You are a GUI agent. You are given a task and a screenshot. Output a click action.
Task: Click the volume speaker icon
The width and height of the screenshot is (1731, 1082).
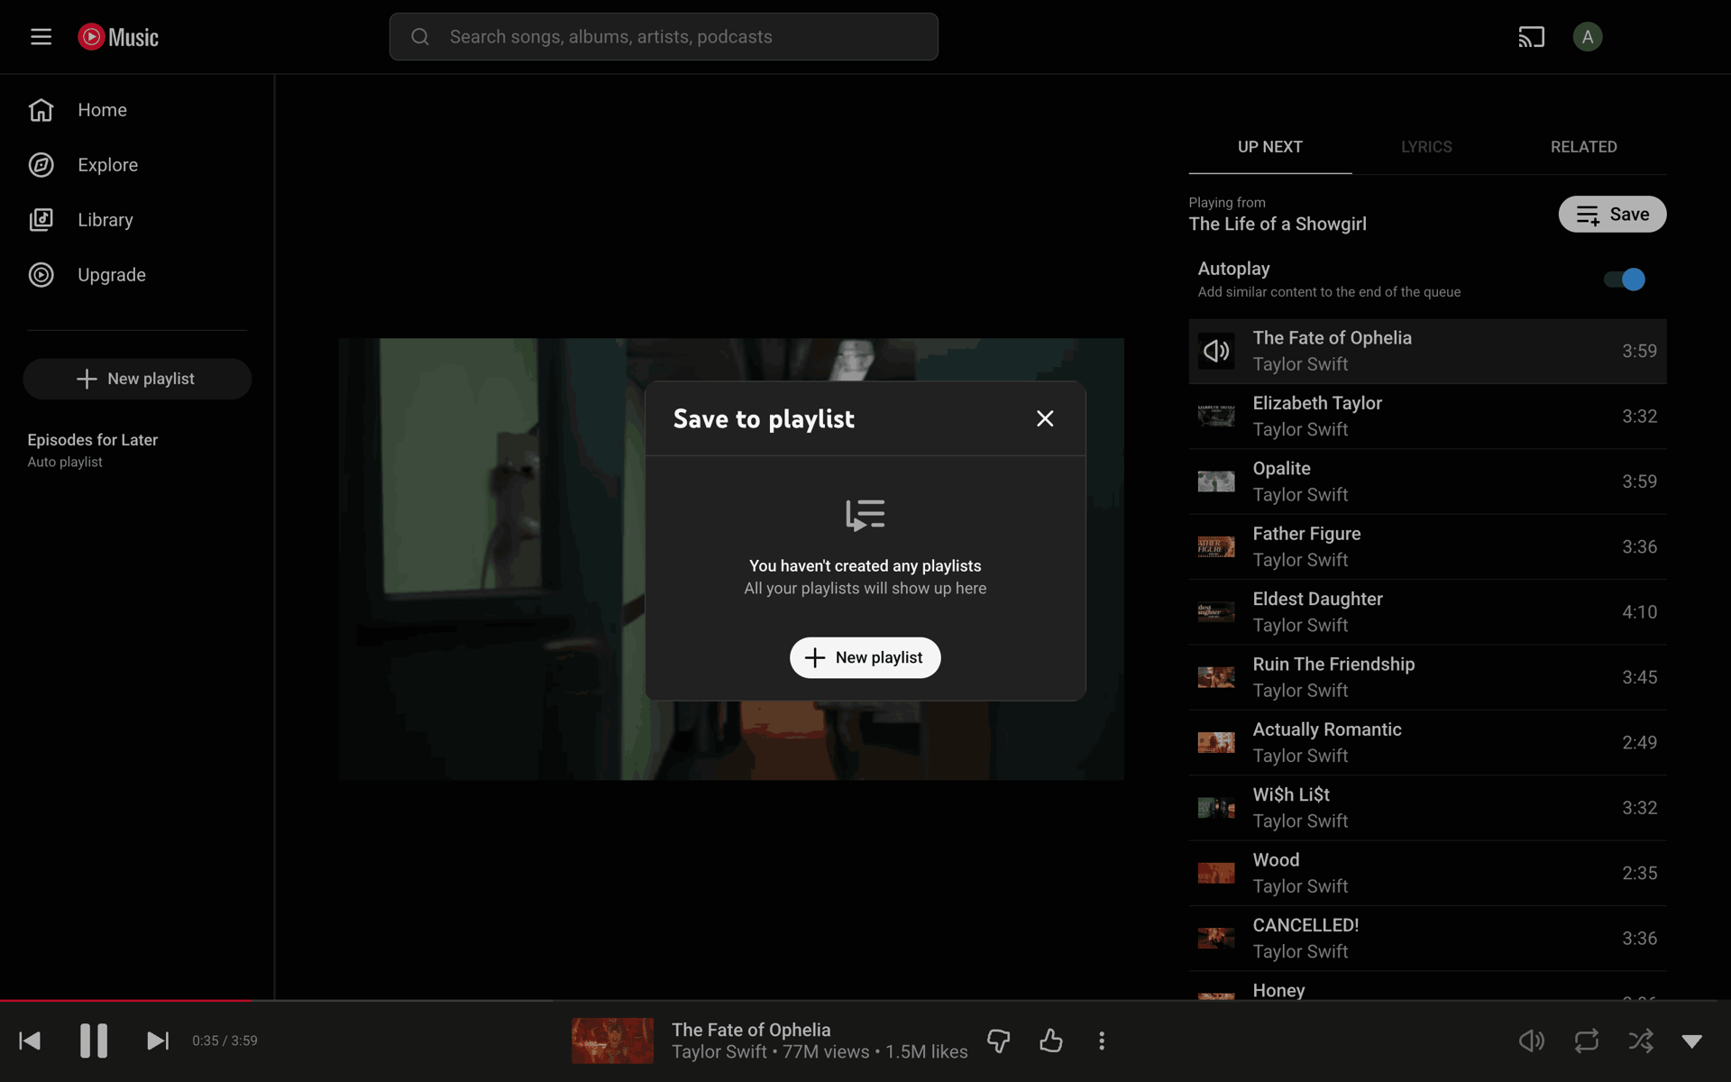[x=1531, y=1041]
